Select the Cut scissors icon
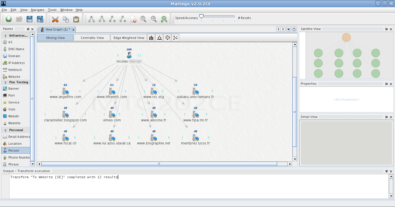 click(55, 19)
